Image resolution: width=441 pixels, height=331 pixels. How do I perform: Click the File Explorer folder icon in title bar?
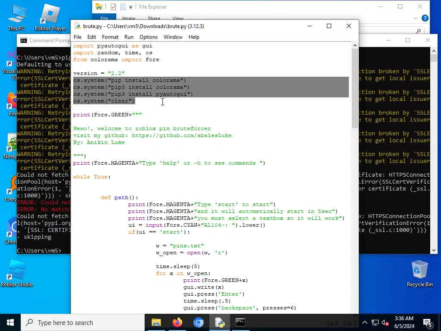tap(99, 7)
